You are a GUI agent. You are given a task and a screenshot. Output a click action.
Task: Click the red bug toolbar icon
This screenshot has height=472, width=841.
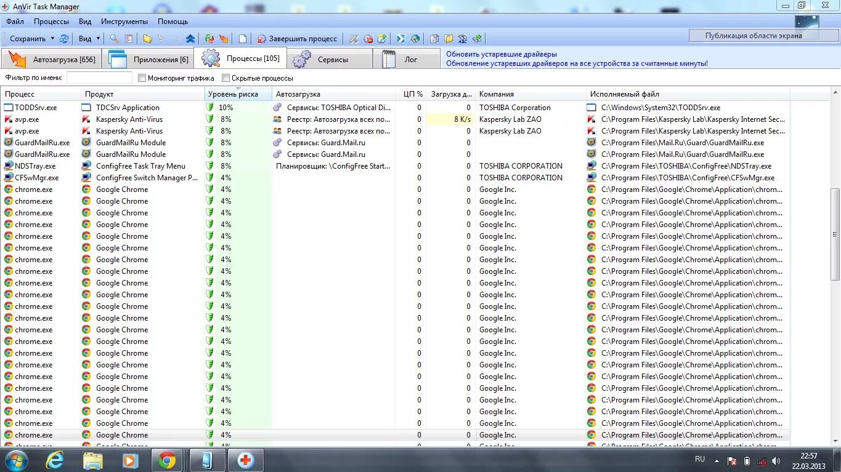point(368,38)
